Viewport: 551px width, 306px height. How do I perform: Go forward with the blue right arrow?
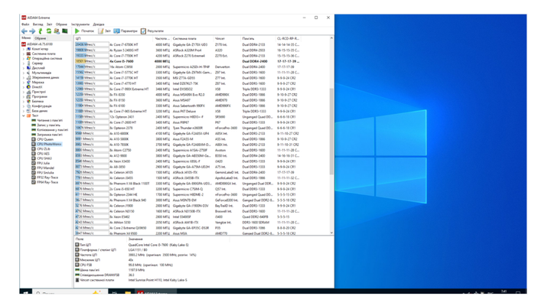32,31
